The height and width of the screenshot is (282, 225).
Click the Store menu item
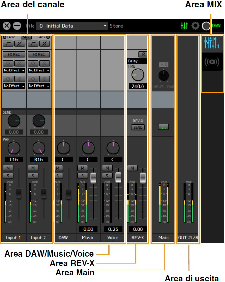[116, 26]
